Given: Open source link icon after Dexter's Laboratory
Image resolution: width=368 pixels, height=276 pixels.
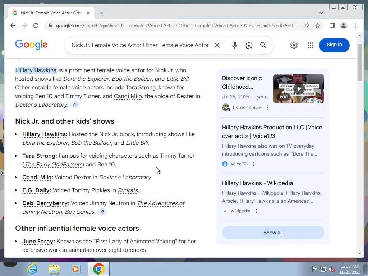Looking at the screenshot, I should [x=75, y=105].
